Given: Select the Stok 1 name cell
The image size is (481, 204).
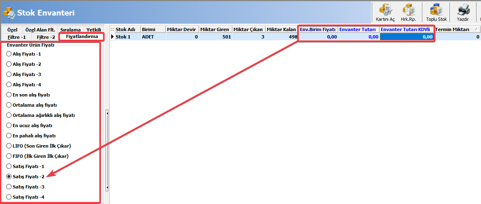Looking at the screenshot, I should pos(127,37).
